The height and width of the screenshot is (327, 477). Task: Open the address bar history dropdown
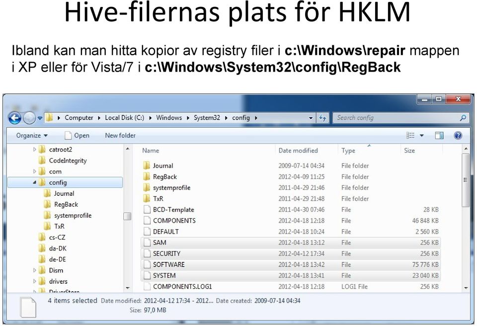click(311, 118)
